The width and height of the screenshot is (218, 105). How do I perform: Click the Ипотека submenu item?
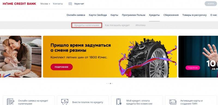pyautogui.click(x=140, y=25)
